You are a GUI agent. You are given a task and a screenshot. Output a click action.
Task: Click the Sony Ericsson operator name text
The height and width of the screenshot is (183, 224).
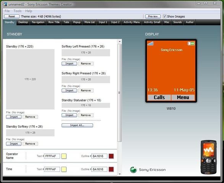171,50
